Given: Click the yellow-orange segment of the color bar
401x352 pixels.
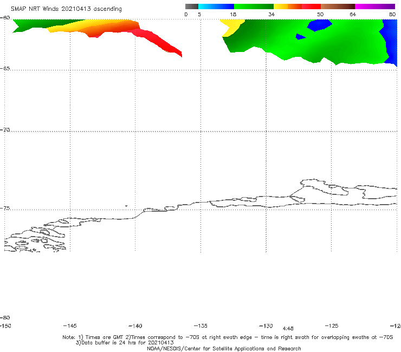Looking at the screenshot, I should point(288,6).
